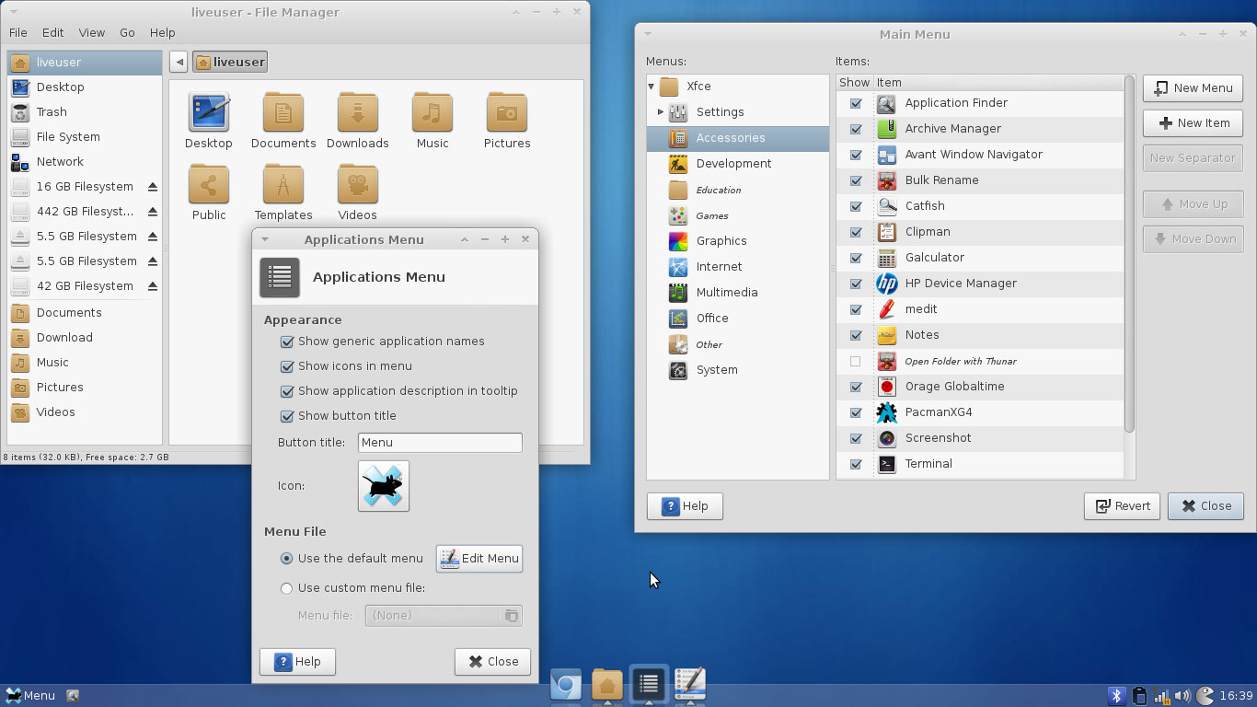Open the Go menu in File Manager
This screenshot has height=707, width=1257.
point(127,32)
